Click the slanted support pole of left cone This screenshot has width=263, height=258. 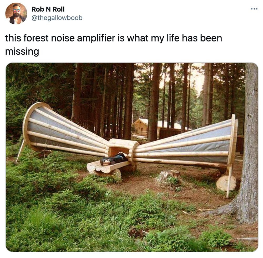[x=21, y=150]
